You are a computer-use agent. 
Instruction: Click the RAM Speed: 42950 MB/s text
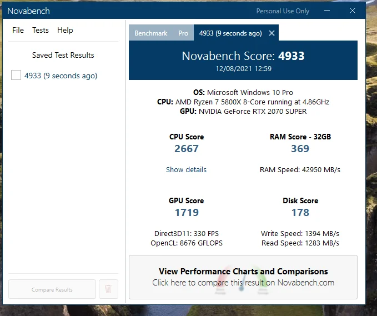300,170
